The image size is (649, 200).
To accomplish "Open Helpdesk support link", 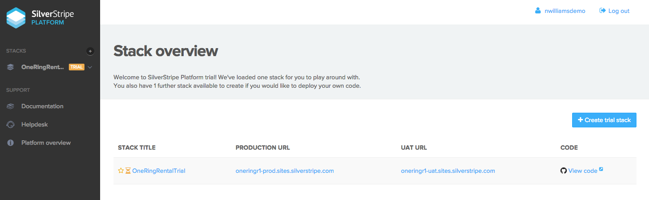I will pyautogui.click(x=34, y=125).
